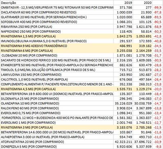Select the SILDENAFILA 25 MG description cell
This screenshot has height=149, width=163.
57,98
